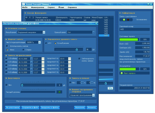The height and width of the screenshot is (113, 155).
Task: Open the emergency erase button function dropdown
Action: [94, 95]
